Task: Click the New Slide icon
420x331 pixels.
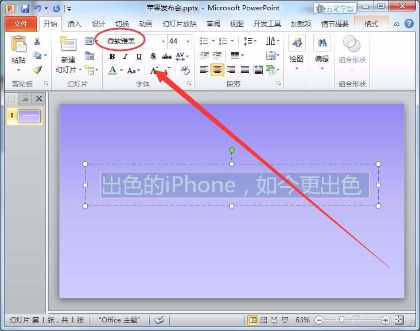Action: click(x=68, y=44)
